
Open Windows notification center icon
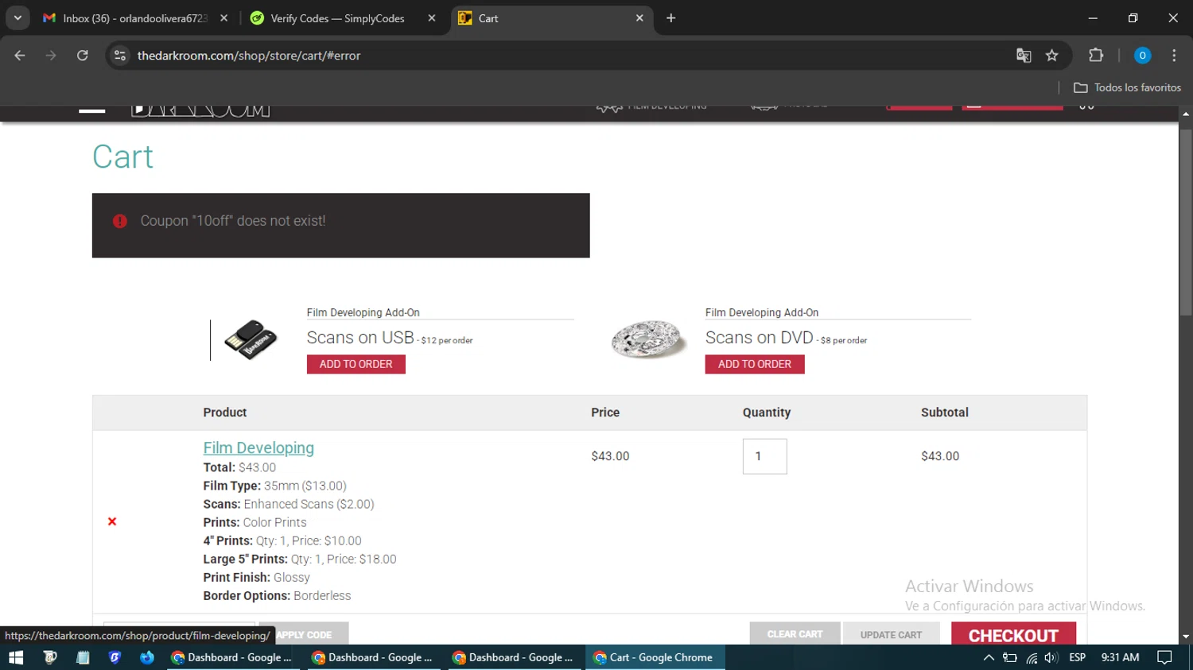1164,657
